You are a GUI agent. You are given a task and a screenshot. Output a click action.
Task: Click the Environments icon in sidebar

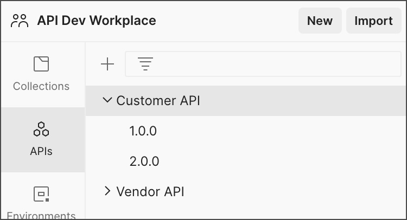point(41,193)
